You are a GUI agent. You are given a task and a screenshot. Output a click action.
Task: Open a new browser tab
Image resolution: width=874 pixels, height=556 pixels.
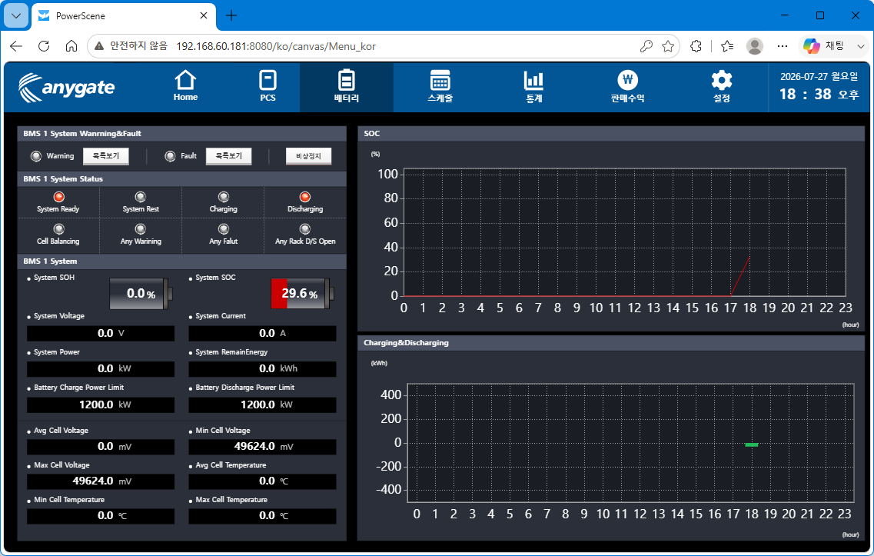click(231, 15)
